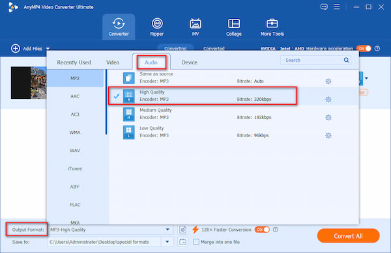The image size is (391, 253).
Task: Open the Video format tab
Action: coord(113,62)
